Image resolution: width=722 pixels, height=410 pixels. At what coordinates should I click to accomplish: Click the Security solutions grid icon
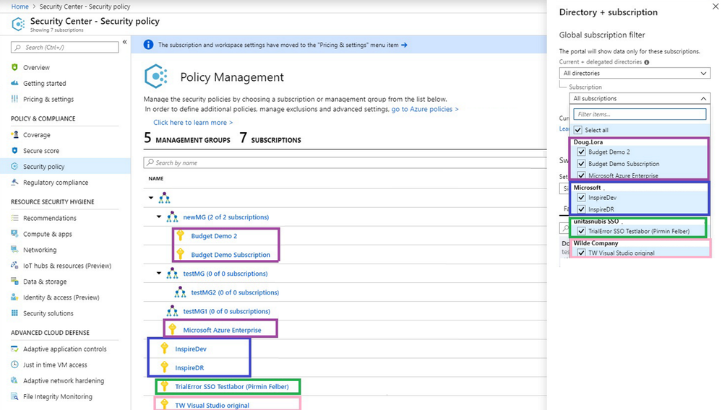tap(14, 313)
